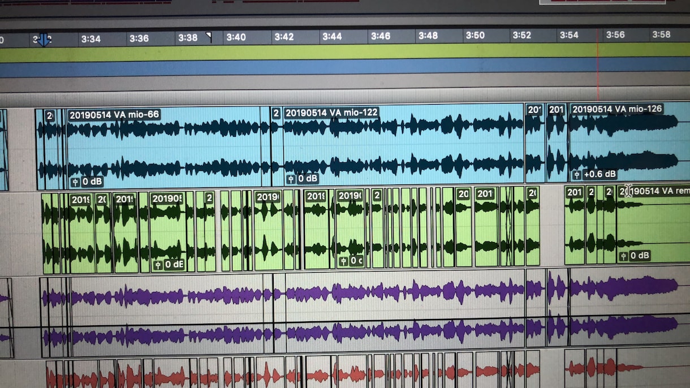The image size is (690, 388).
Task: Click the 3:54 time label on the ruler
Action: [x=569, y=35]
